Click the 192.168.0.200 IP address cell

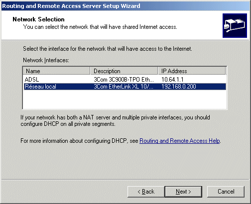point(179,87)
